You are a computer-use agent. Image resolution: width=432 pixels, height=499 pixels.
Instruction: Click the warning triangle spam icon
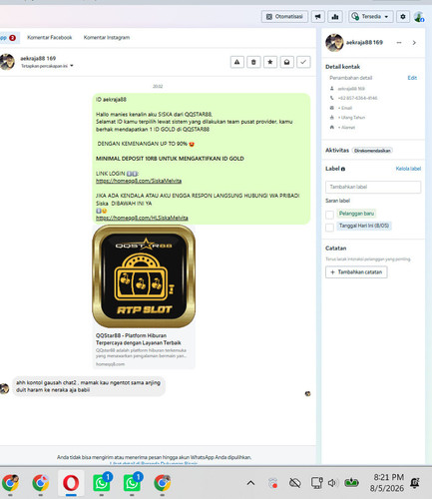[237, 62]
